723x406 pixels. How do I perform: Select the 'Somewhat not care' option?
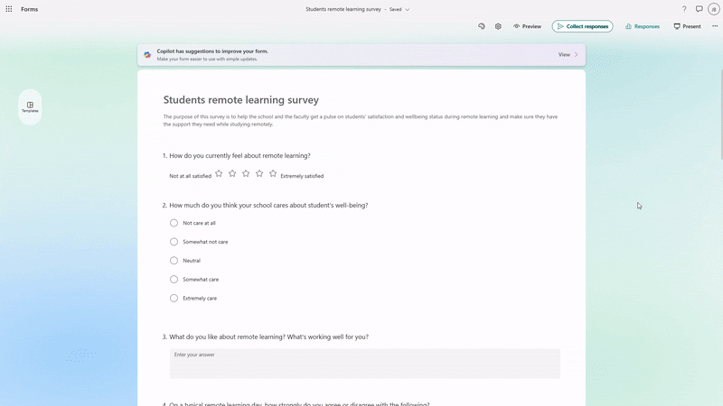[174, 242]
